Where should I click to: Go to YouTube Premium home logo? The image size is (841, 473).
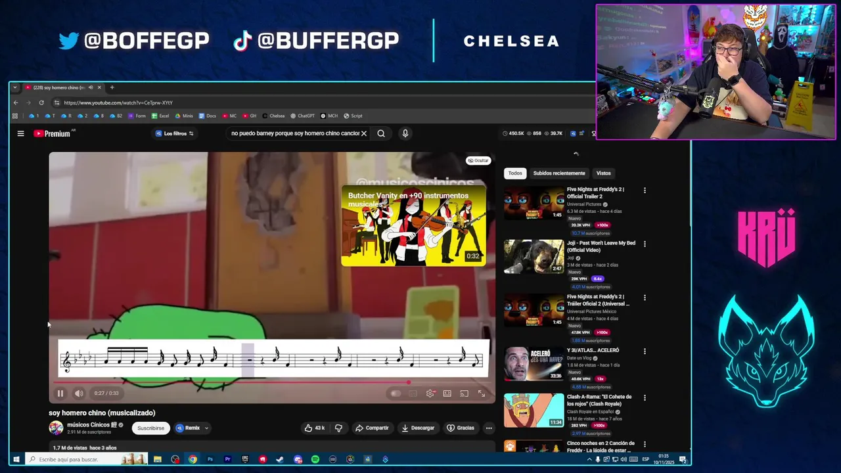52,133
